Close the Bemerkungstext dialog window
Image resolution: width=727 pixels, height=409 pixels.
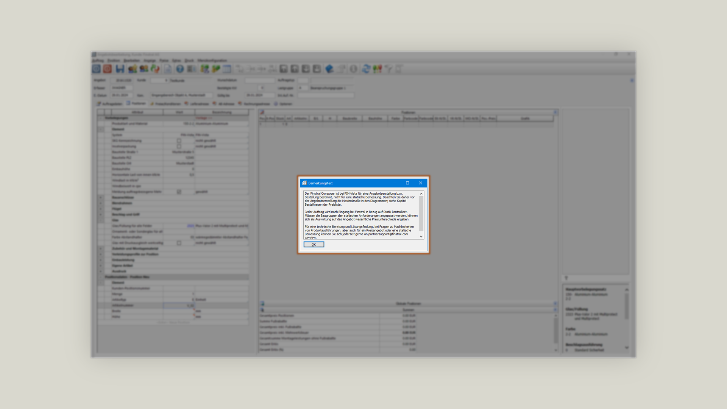pyautogui.click(x=420, y=183)
